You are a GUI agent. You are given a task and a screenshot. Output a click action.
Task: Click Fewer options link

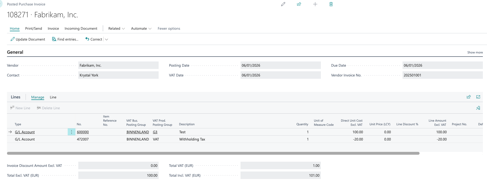[169, 28]
